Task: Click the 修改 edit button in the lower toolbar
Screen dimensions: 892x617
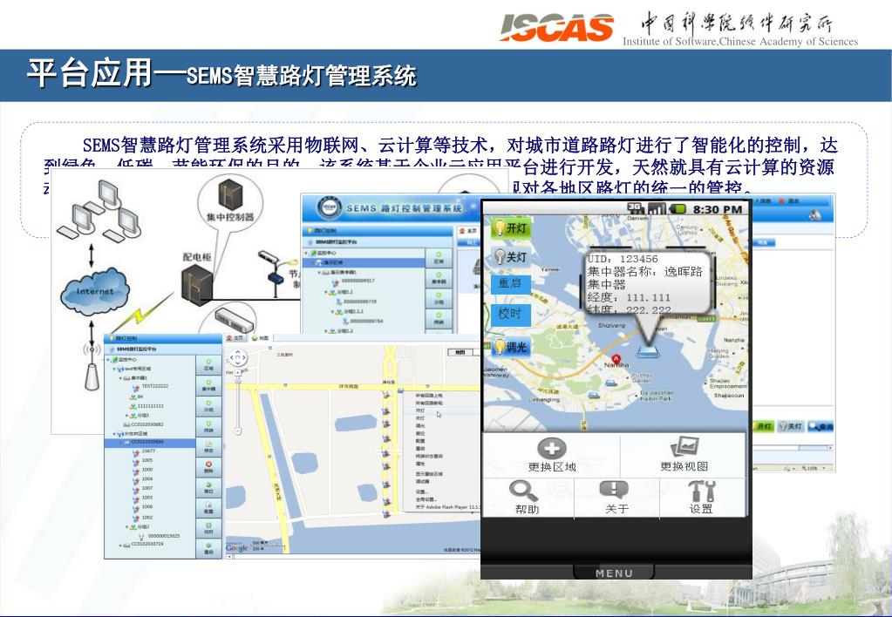Action: (x=208, y=446)
